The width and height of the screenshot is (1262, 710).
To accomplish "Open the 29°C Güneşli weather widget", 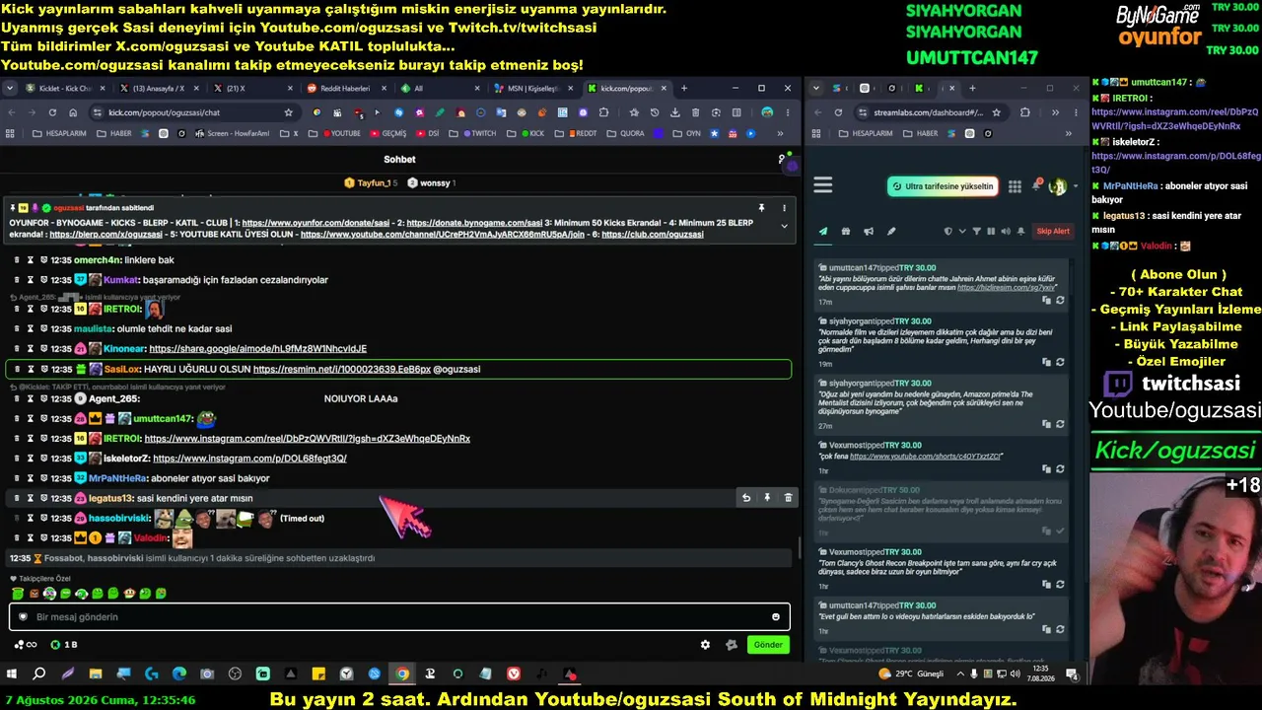I will tap(911, 674).
